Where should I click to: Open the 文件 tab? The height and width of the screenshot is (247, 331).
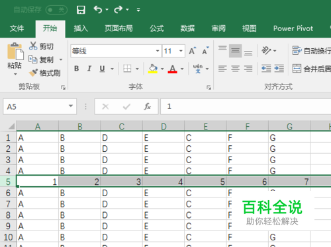pos(17,28)
